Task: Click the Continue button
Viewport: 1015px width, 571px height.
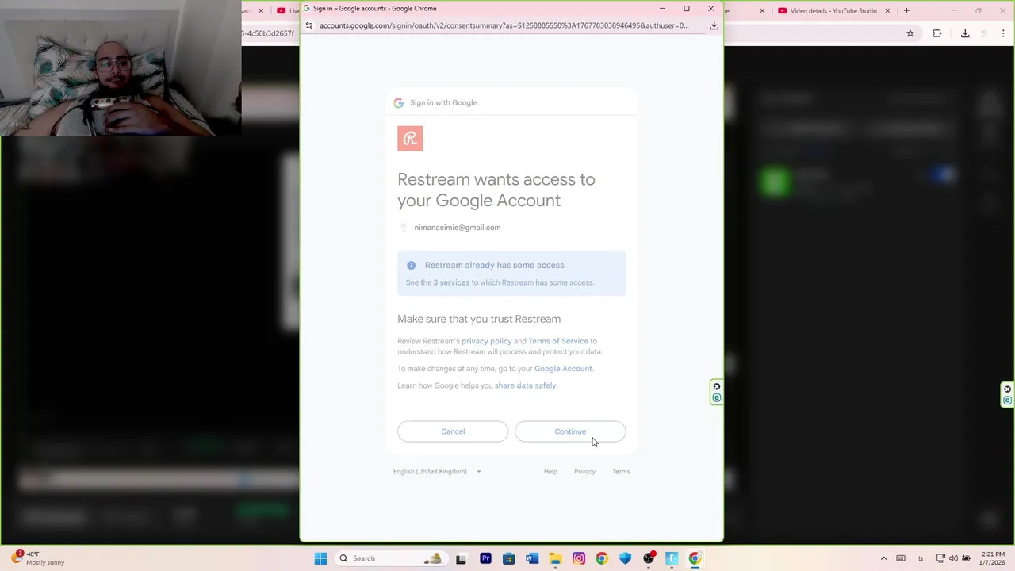Action: click(570, 431)
